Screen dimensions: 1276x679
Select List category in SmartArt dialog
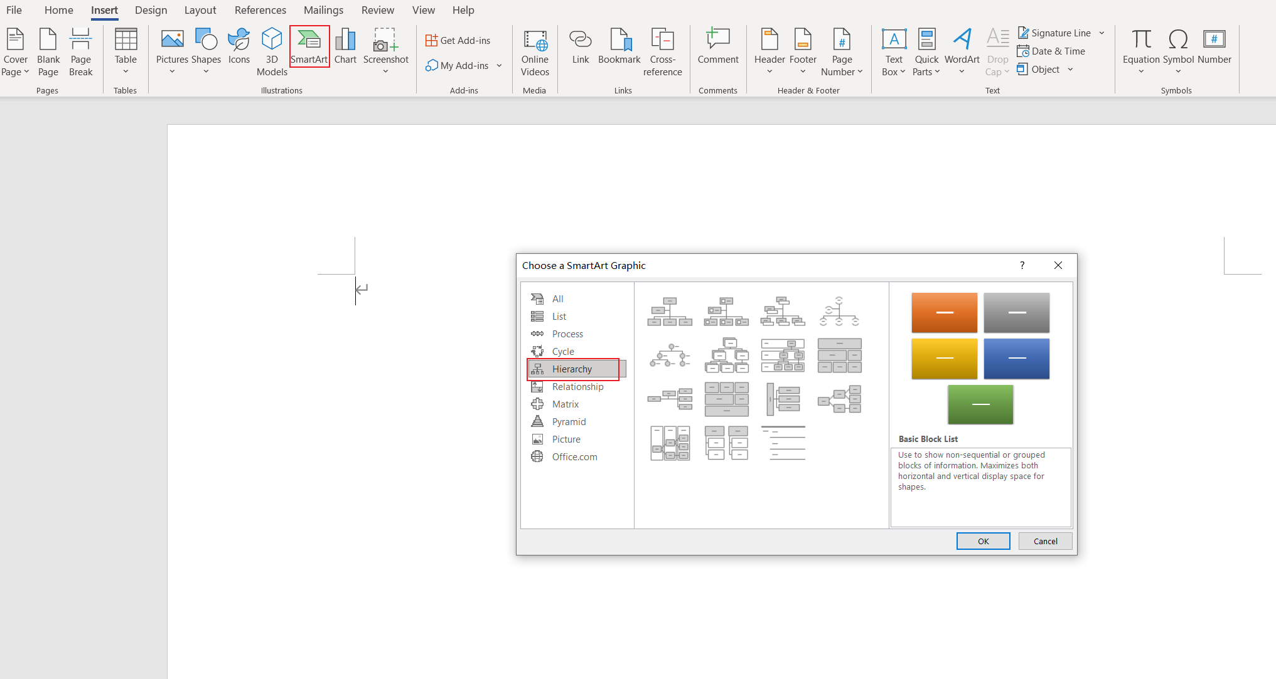click(558, 315)
